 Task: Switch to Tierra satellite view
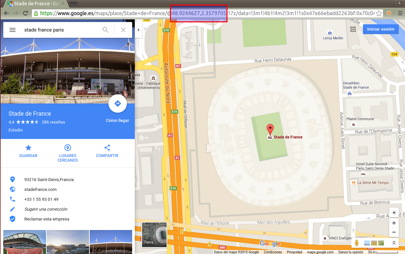tap(154, 235)
